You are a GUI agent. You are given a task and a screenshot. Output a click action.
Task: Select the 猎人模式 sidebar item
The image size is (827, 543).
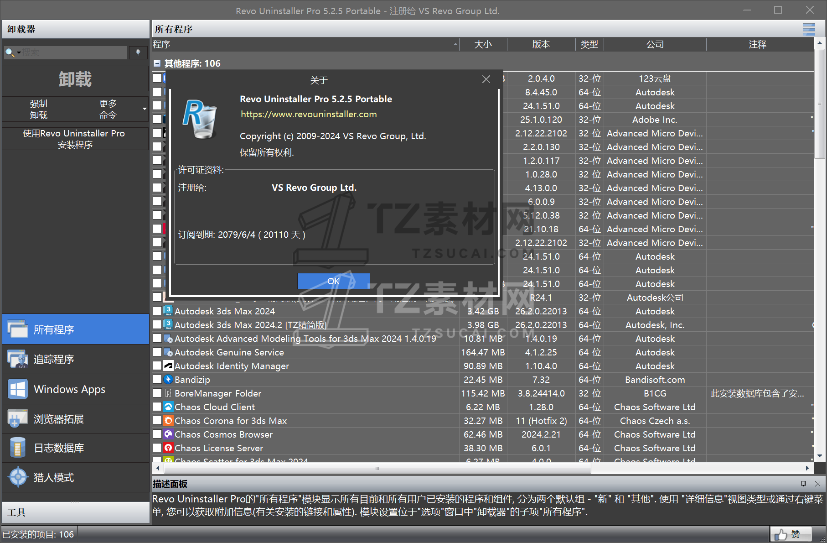point(76,477)
